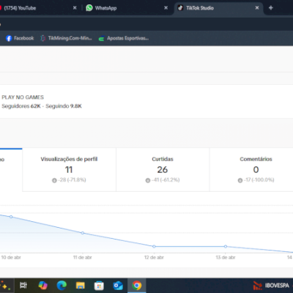Click the WhatsApp tab favicon

(x=89, y=8)
